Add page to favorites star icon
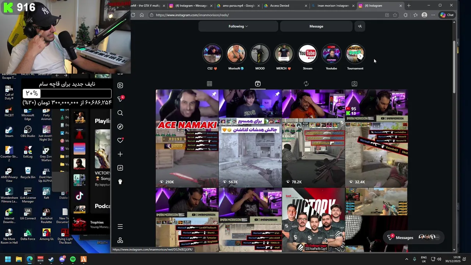This screenshot has height=265, width=471. 395,15
